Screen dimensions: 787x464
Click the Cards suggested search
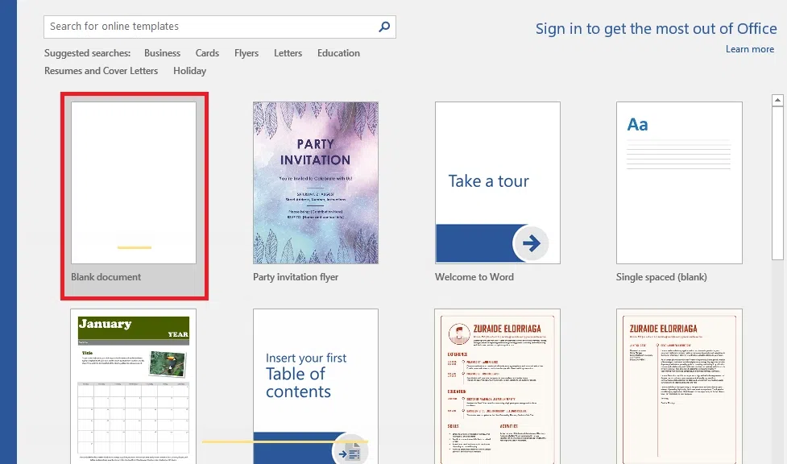207,53
